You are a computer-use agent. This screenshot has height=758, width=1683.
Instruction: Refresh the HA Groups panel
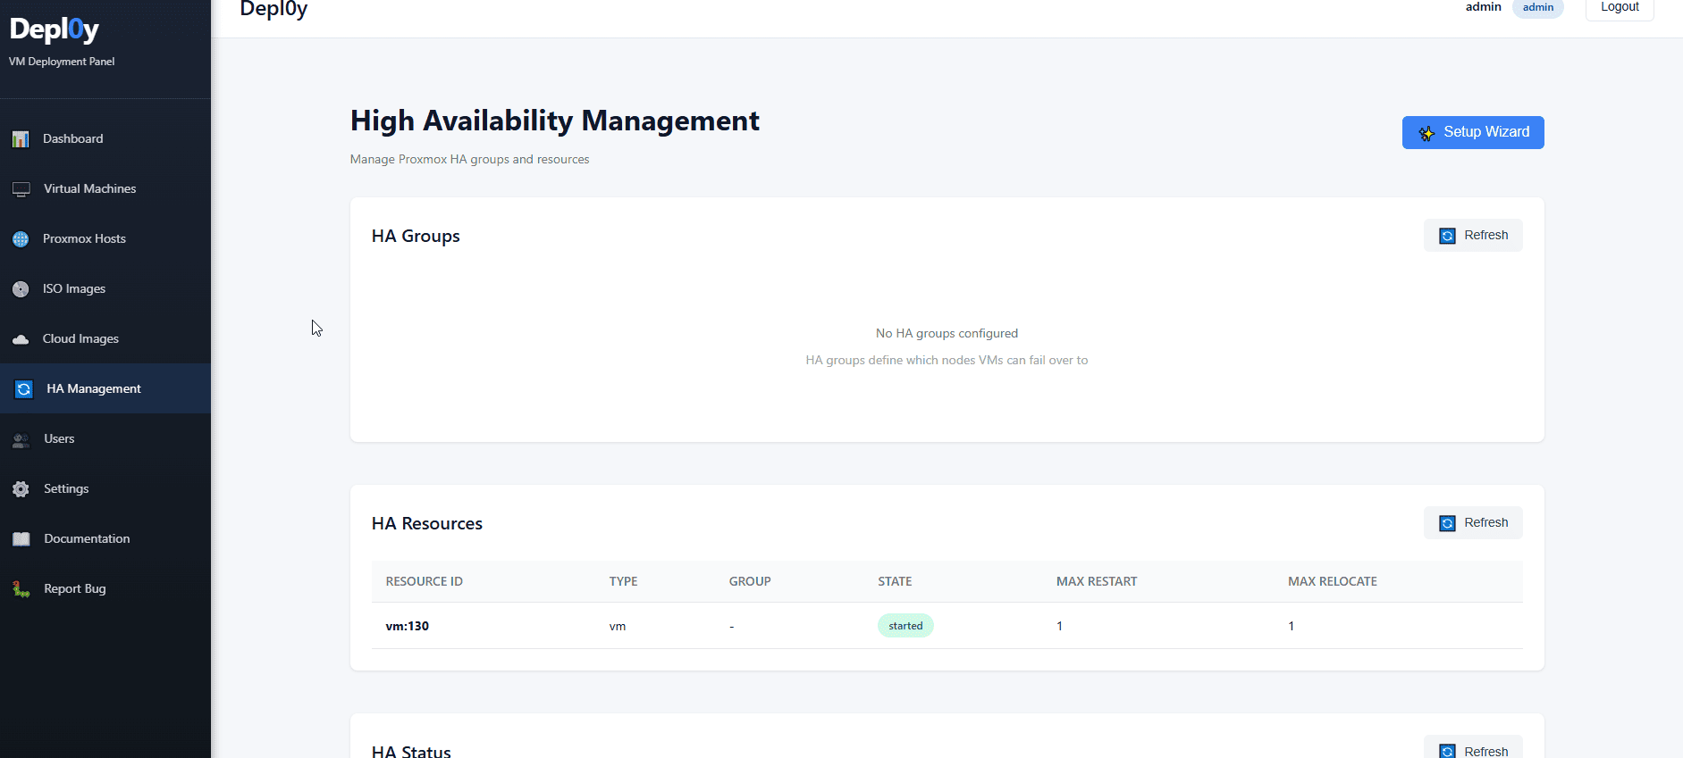coord(1473,236)
